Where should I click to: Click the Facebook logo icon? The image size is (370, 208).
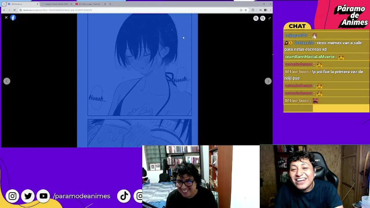pos(13,18)
